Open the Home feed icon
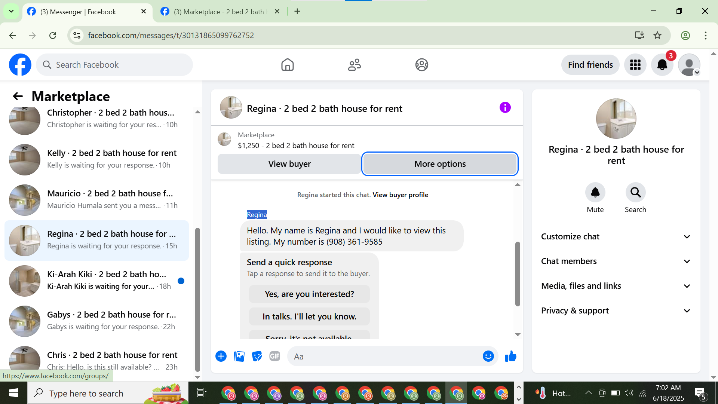 coord(287,65)
